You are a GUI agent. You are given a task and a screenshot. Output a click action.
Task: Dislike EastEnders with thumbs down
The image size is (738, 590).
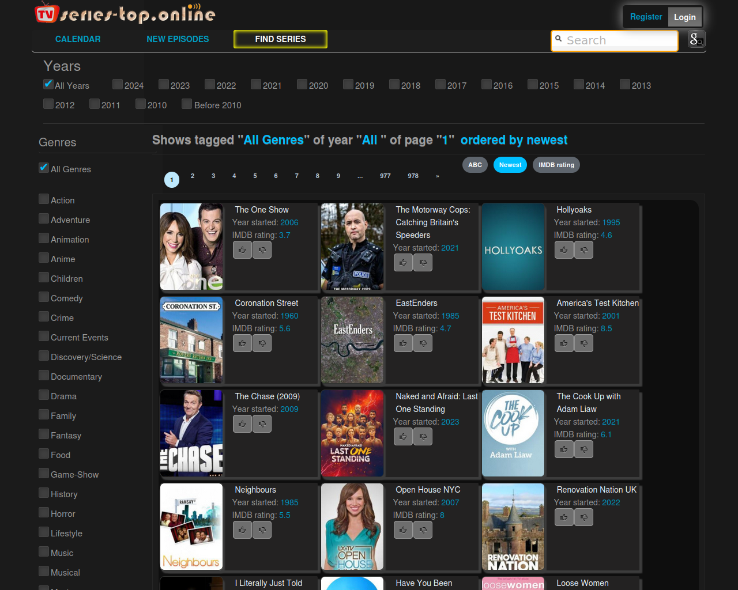pyautogui.click(x=423, y=343)
